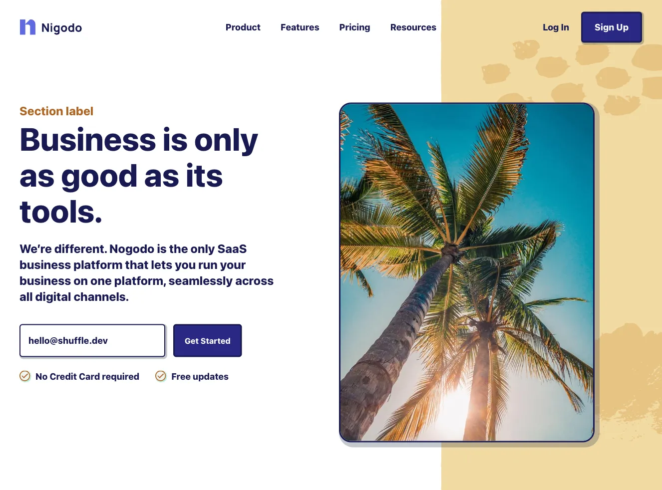Open the Features menu item
Image resolution: width=662 pixels, height=490 pixels.
(300, 27)
